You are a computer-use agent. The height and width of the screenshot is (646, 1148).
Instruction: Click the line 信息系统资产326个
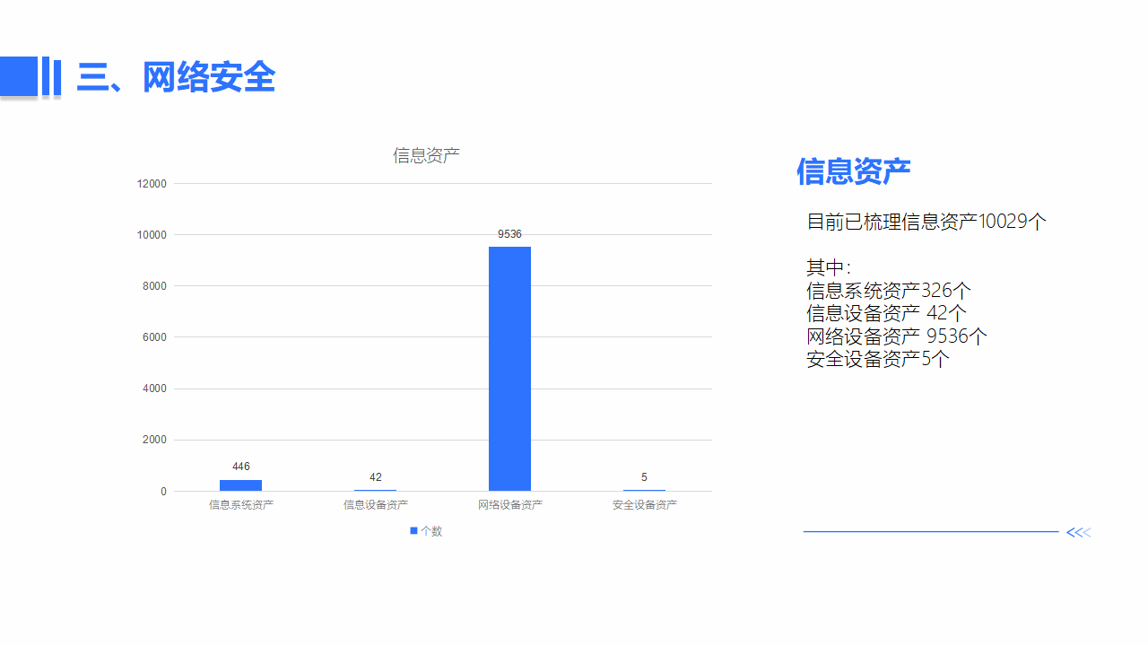point(889,291)
